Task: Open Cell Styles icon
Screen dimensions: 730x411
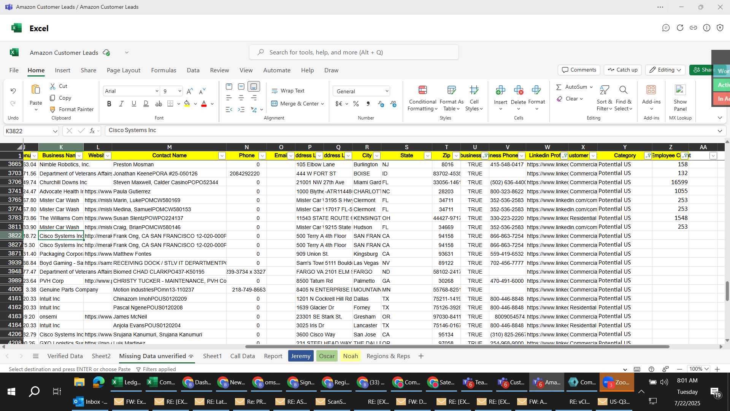Action: [474, 90]
